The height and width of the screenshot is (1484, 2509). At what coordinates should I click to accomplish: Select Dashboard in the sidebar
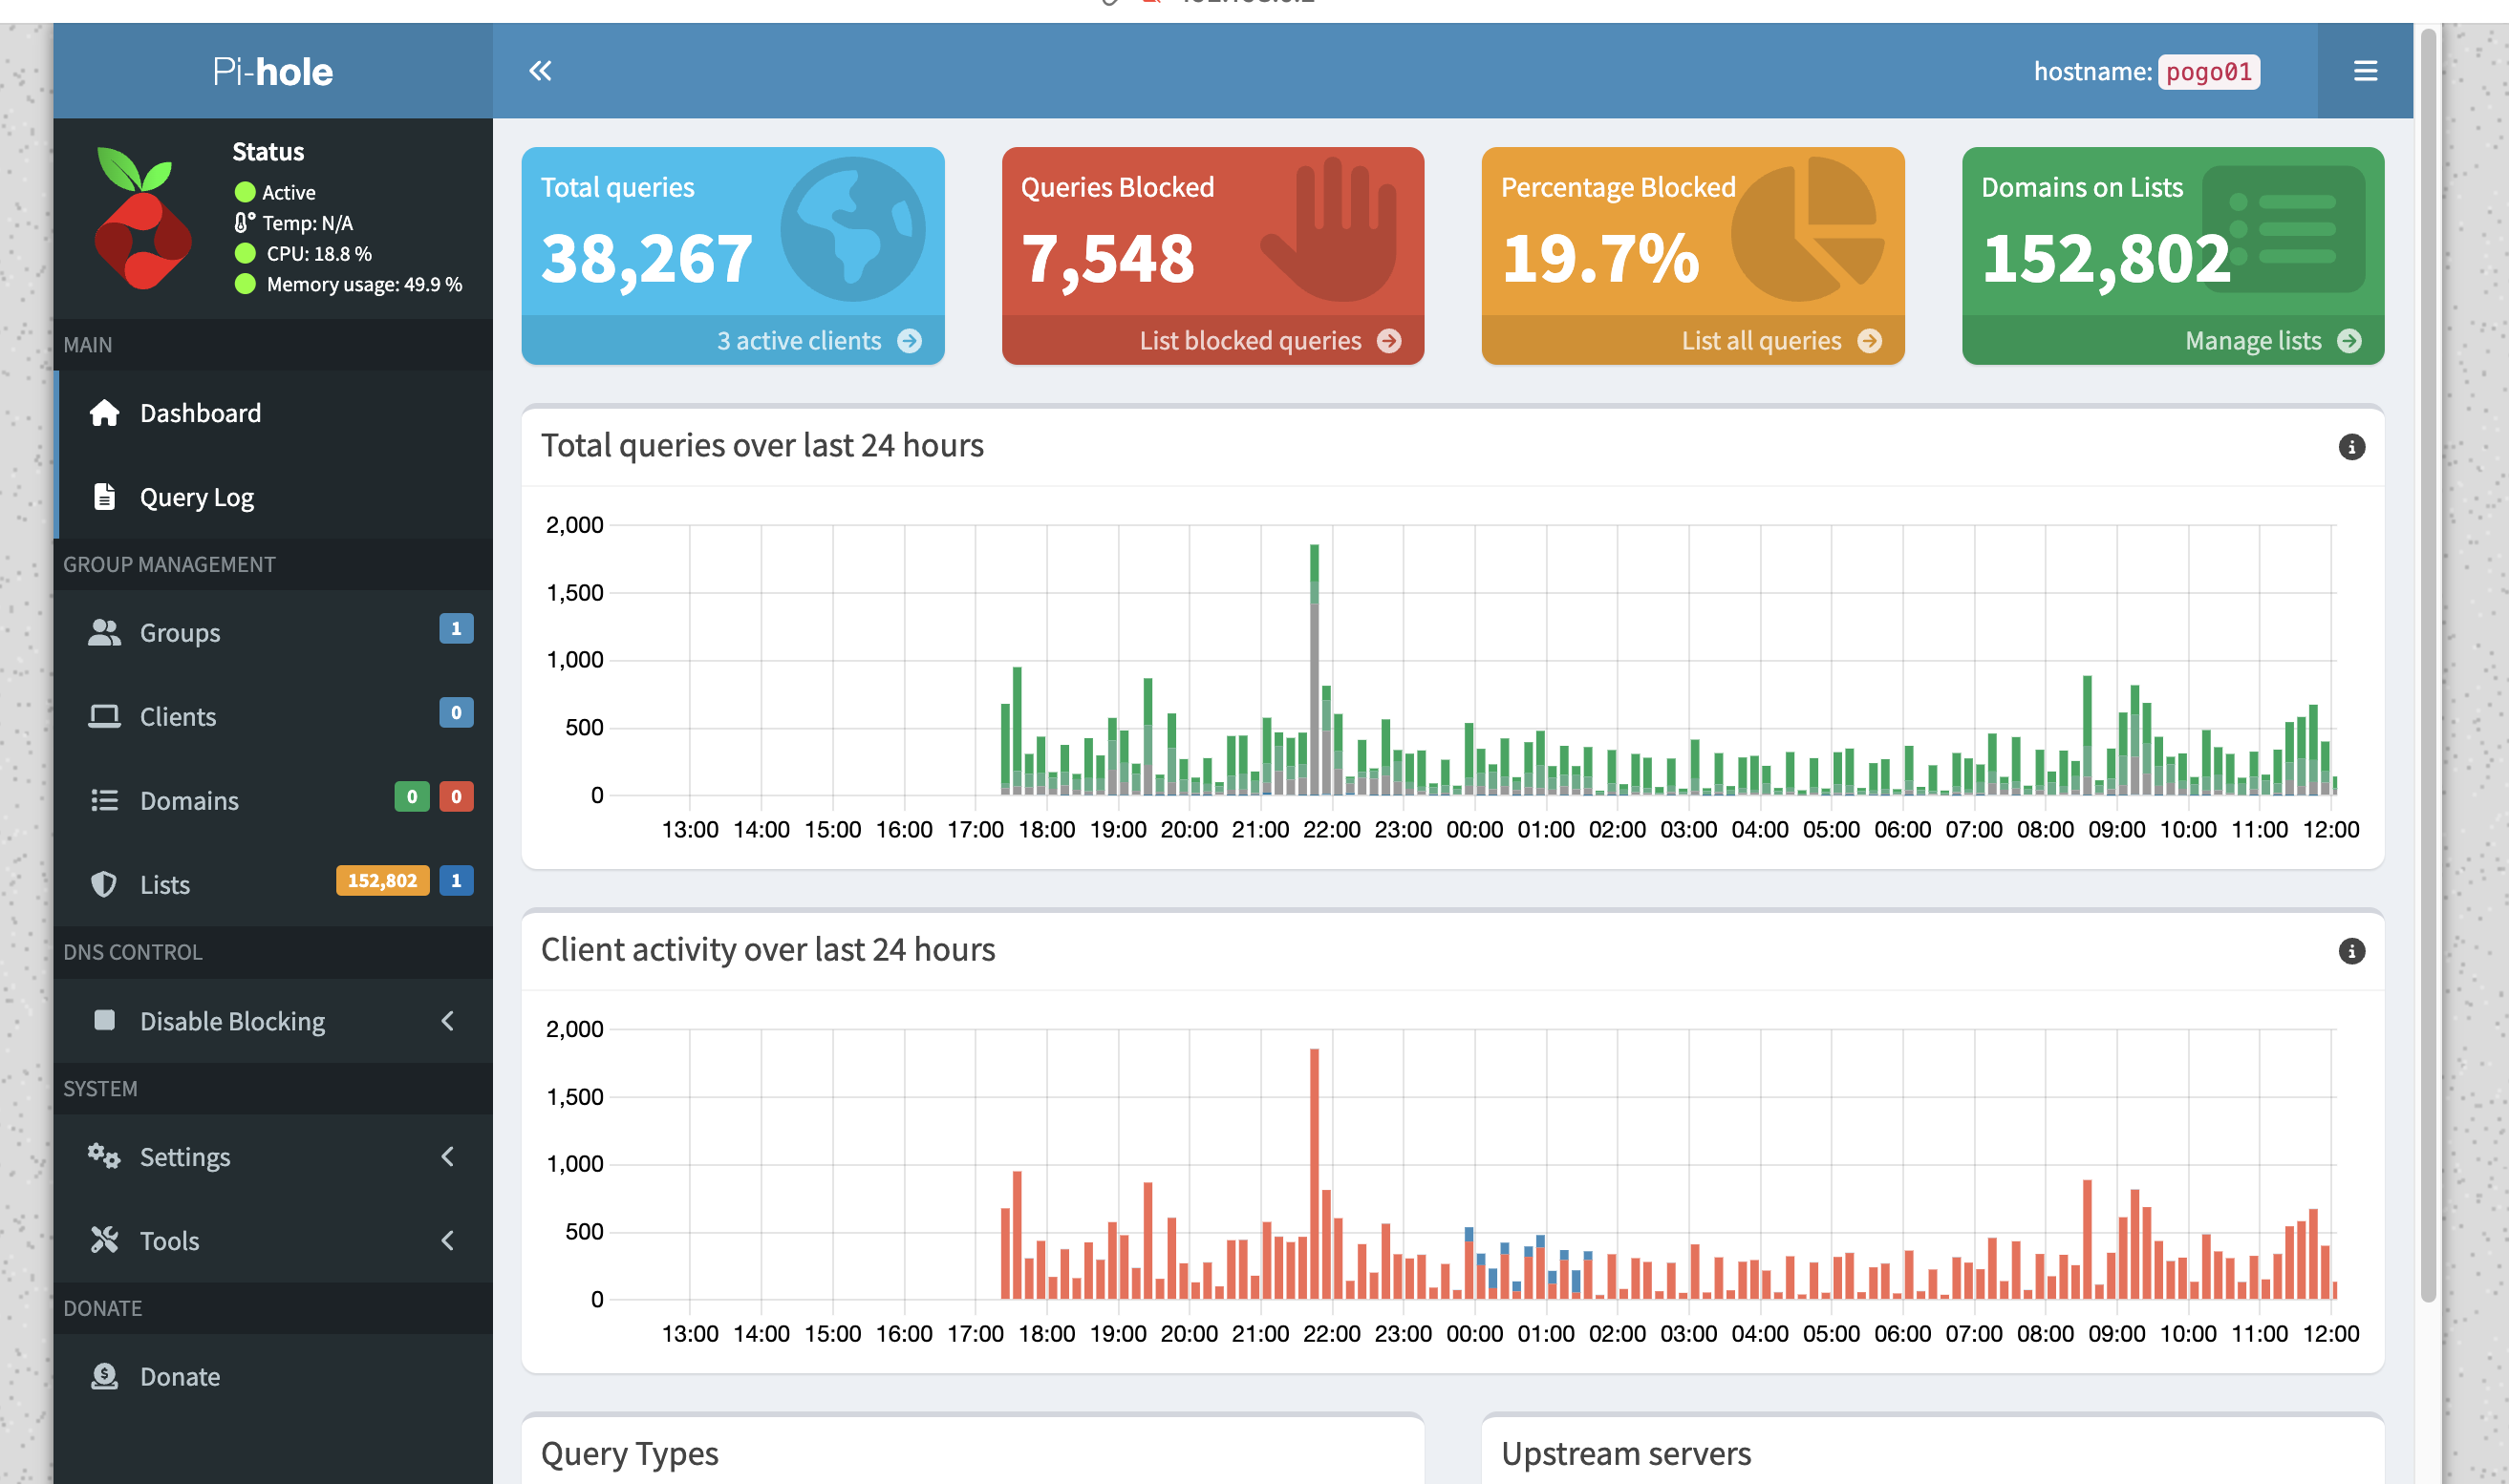[200, 413]
